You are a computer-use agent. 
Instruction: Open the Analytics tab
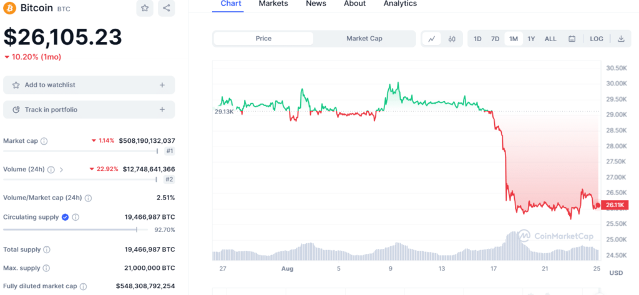point(400,4)
